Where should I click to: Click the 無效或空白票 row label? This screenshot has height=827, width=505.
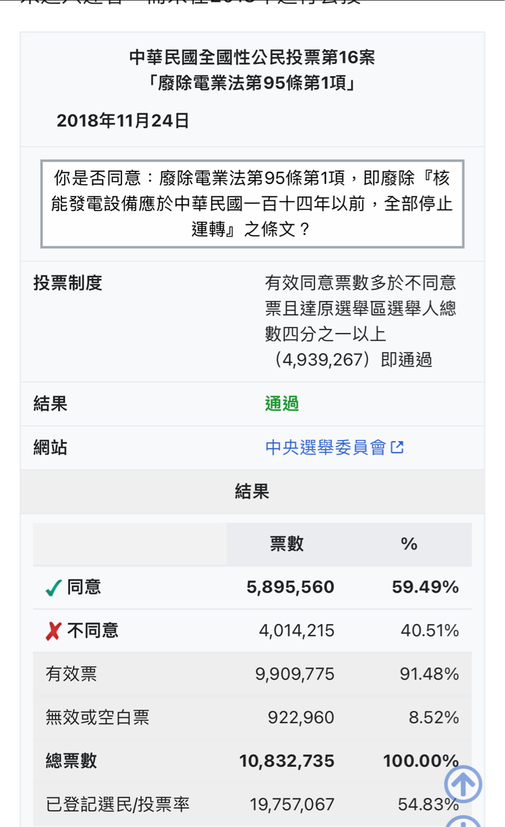(x=98, y=718)
